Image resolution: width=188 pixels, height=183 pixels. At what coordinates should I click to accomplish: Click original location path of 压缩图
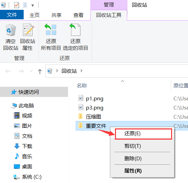[x=181, y=117]
